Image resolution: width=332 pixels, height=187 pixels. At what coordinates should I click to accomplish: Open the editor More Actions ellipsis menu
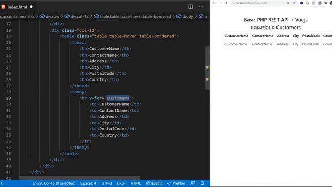201,7
